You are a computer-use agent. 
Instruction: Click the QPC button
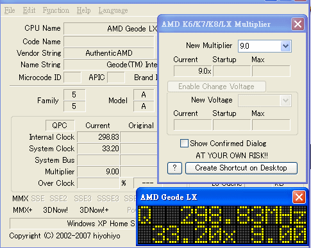(60, 126)
